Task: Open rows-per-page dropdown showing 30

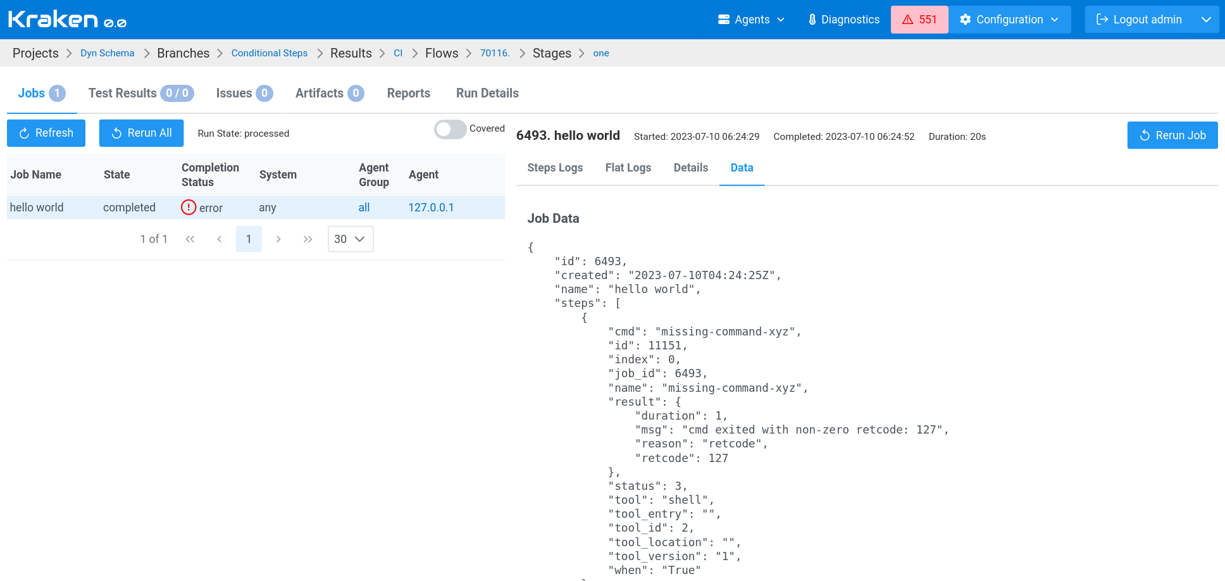Action: click(351, 239)
